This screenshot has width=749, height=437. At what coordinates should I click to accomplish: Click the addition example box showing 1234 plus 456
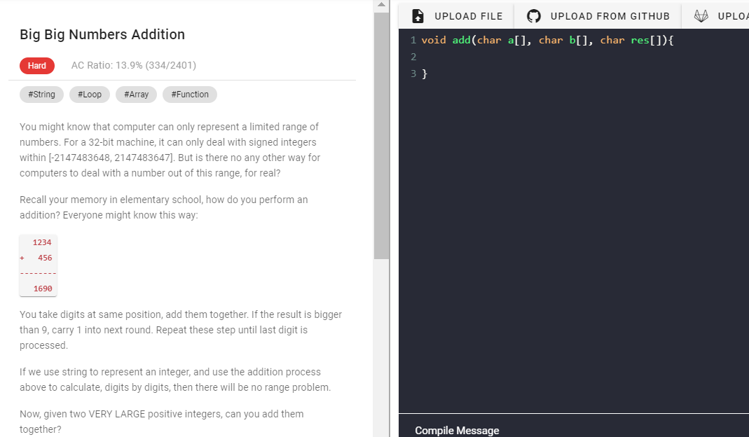[x=38, y=265]
